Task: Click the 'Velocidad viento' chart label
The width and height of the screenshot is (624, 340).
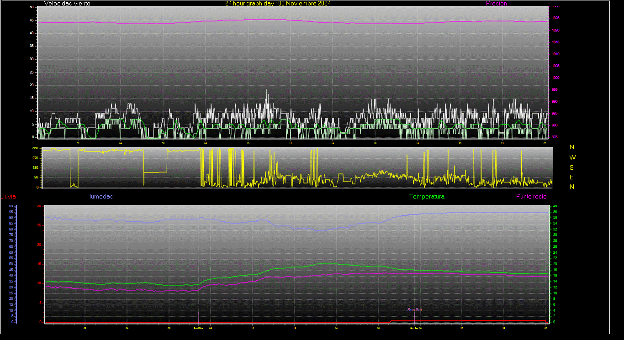Action: click(67, 3)
